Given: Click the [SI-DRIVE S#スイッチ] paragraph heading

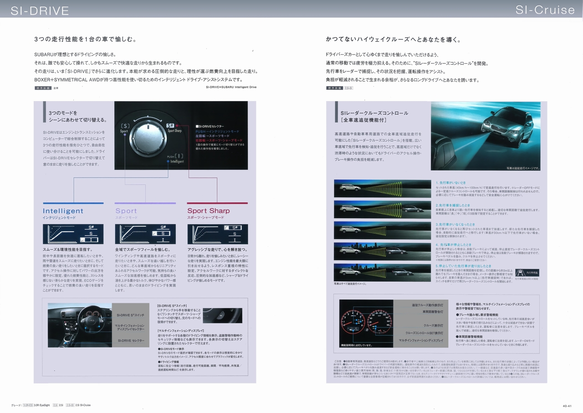Looking at the screenshot, I should coord(172,306).
